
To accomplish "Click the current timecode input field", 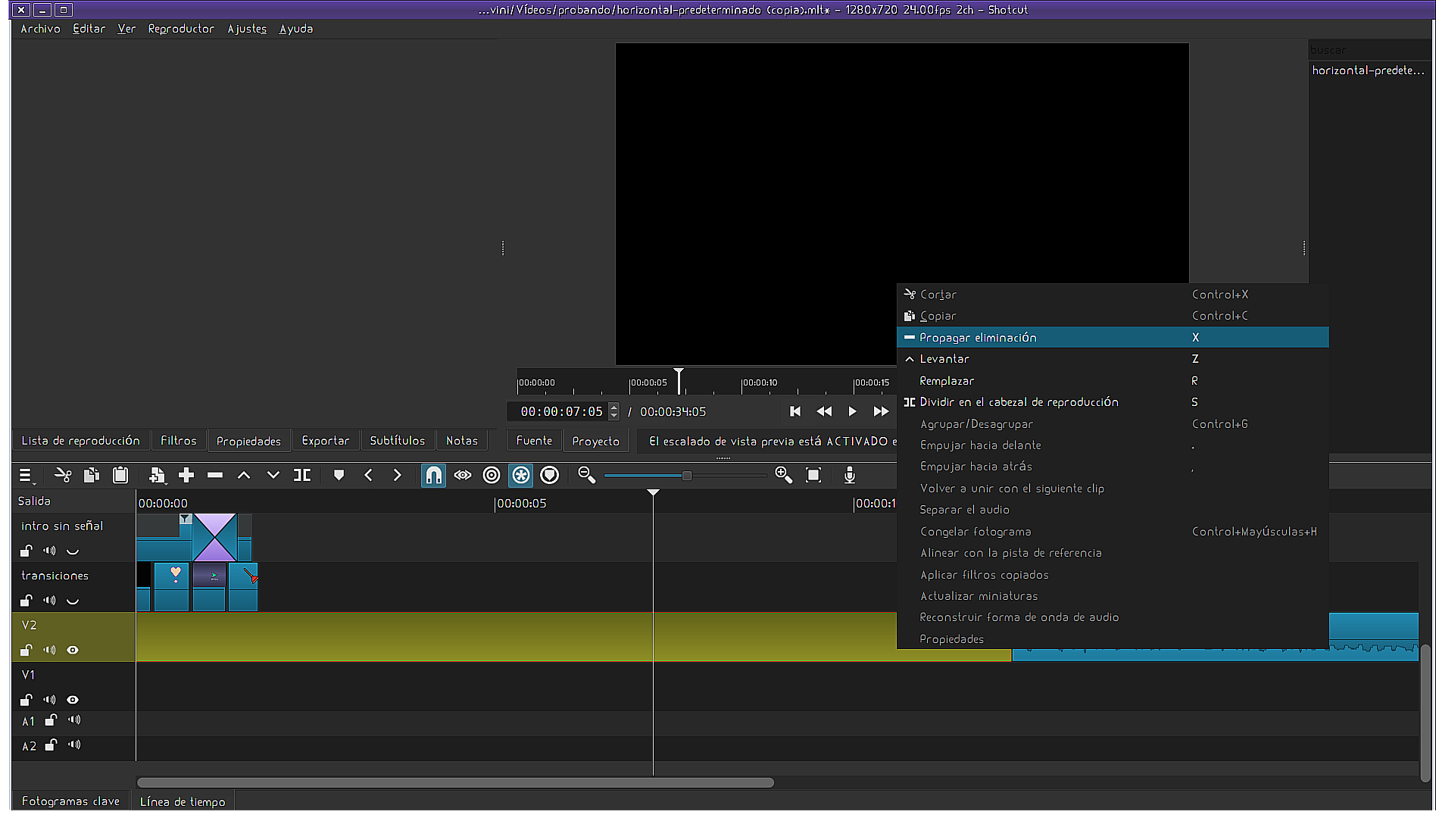I will pos(561,411).
